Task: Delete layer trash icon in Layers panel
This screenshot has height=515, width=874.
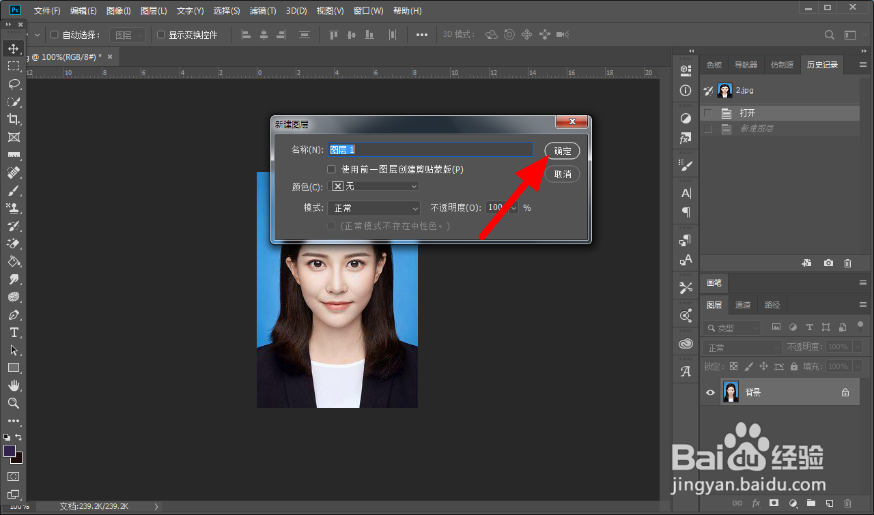Action: [847, 503]
